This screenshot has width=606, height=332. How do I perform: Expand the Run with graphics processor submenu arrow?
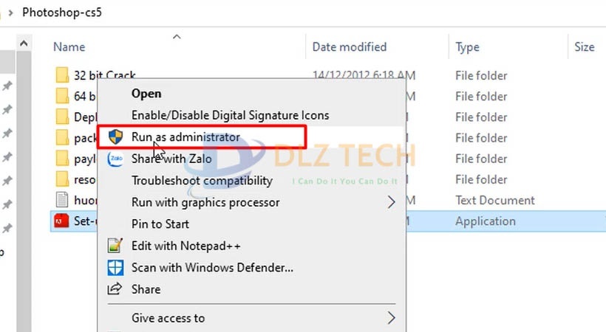pyautogui.click(x=391, y=202)
